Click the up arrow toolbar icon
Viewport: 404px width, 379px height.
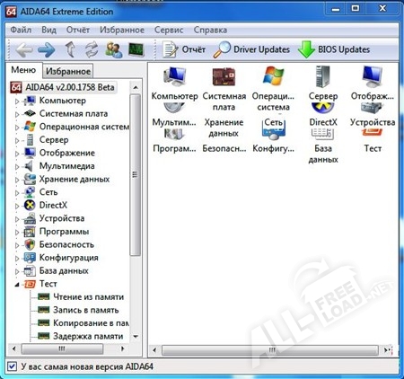(x=70, y=49)
